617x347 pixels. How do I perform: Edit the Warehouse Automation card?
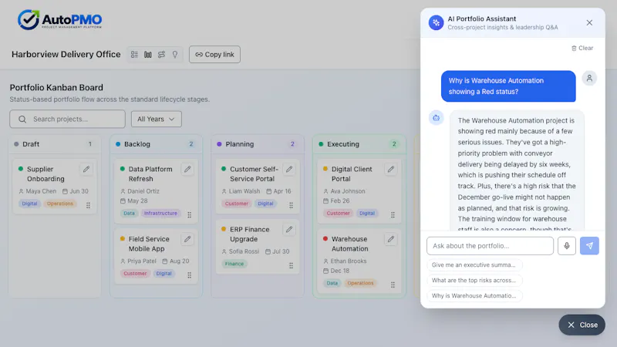click(391, 239)
